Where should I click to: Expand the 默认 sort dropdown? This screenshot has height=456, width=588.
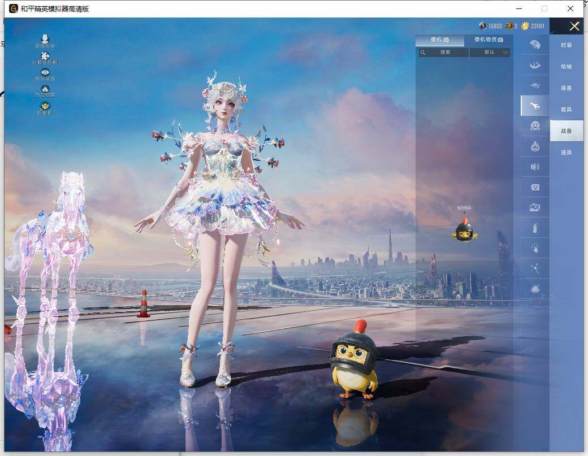pos(490,53)
